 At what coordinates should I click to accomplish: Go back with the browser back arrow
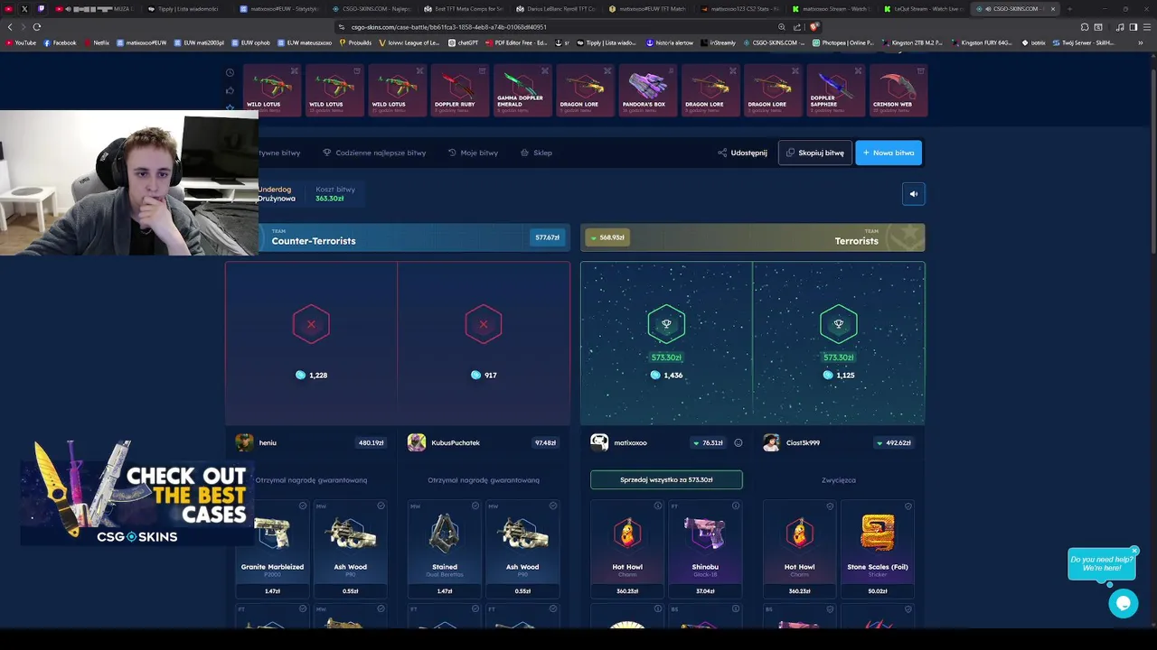click(10, 27)
